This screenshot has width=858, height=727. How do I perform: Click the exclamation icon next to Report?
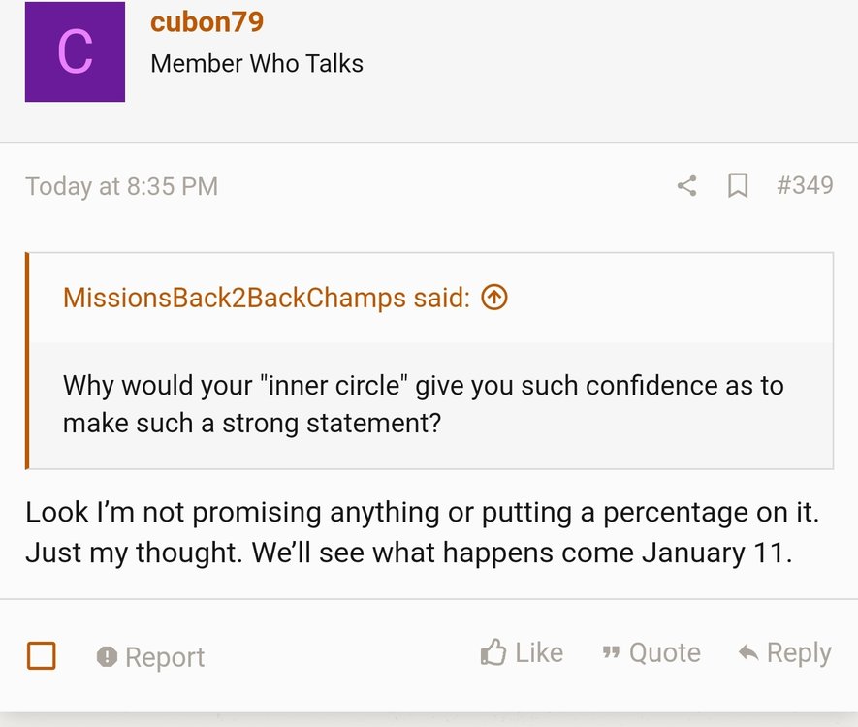107,657
